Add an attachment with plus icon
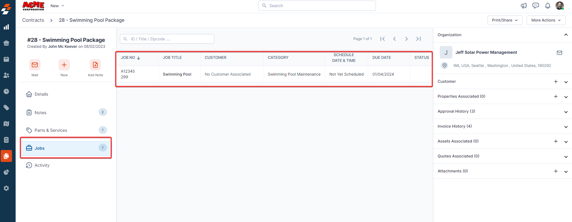The height and width of the screenshot is (222, 572). [x=556, y=171]
